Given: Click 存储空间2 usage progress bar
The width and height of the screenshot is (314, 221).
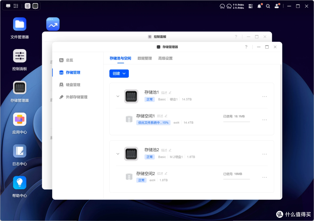Looking at the screenshot, I should point(236,179).
